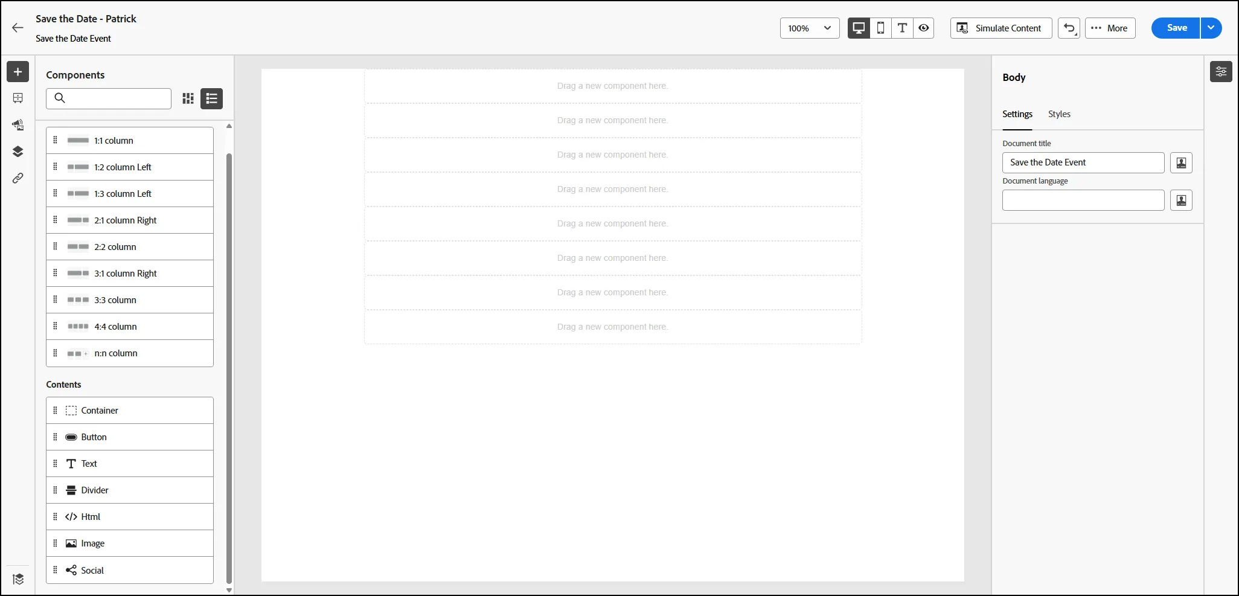The width and height of the screenshot is (1239, 596).
Task: Open the More options menu
Action: point(1110,28)
